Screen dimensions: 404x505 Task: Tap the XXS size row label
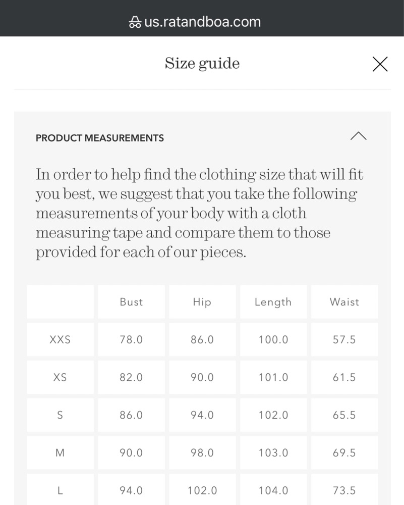[60, 339]
